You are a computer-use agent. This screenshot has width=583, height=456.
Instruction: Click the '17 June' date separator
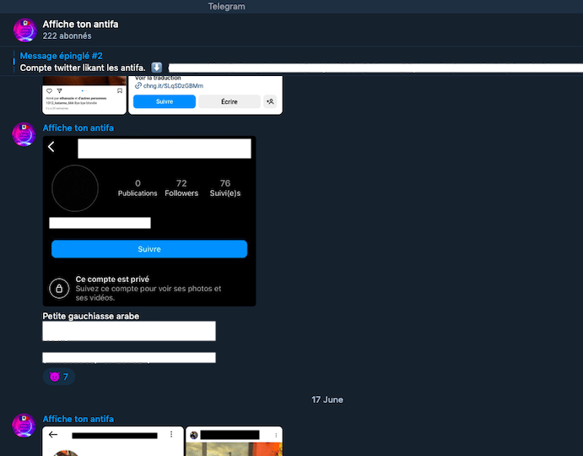click(x=327, y=399)
